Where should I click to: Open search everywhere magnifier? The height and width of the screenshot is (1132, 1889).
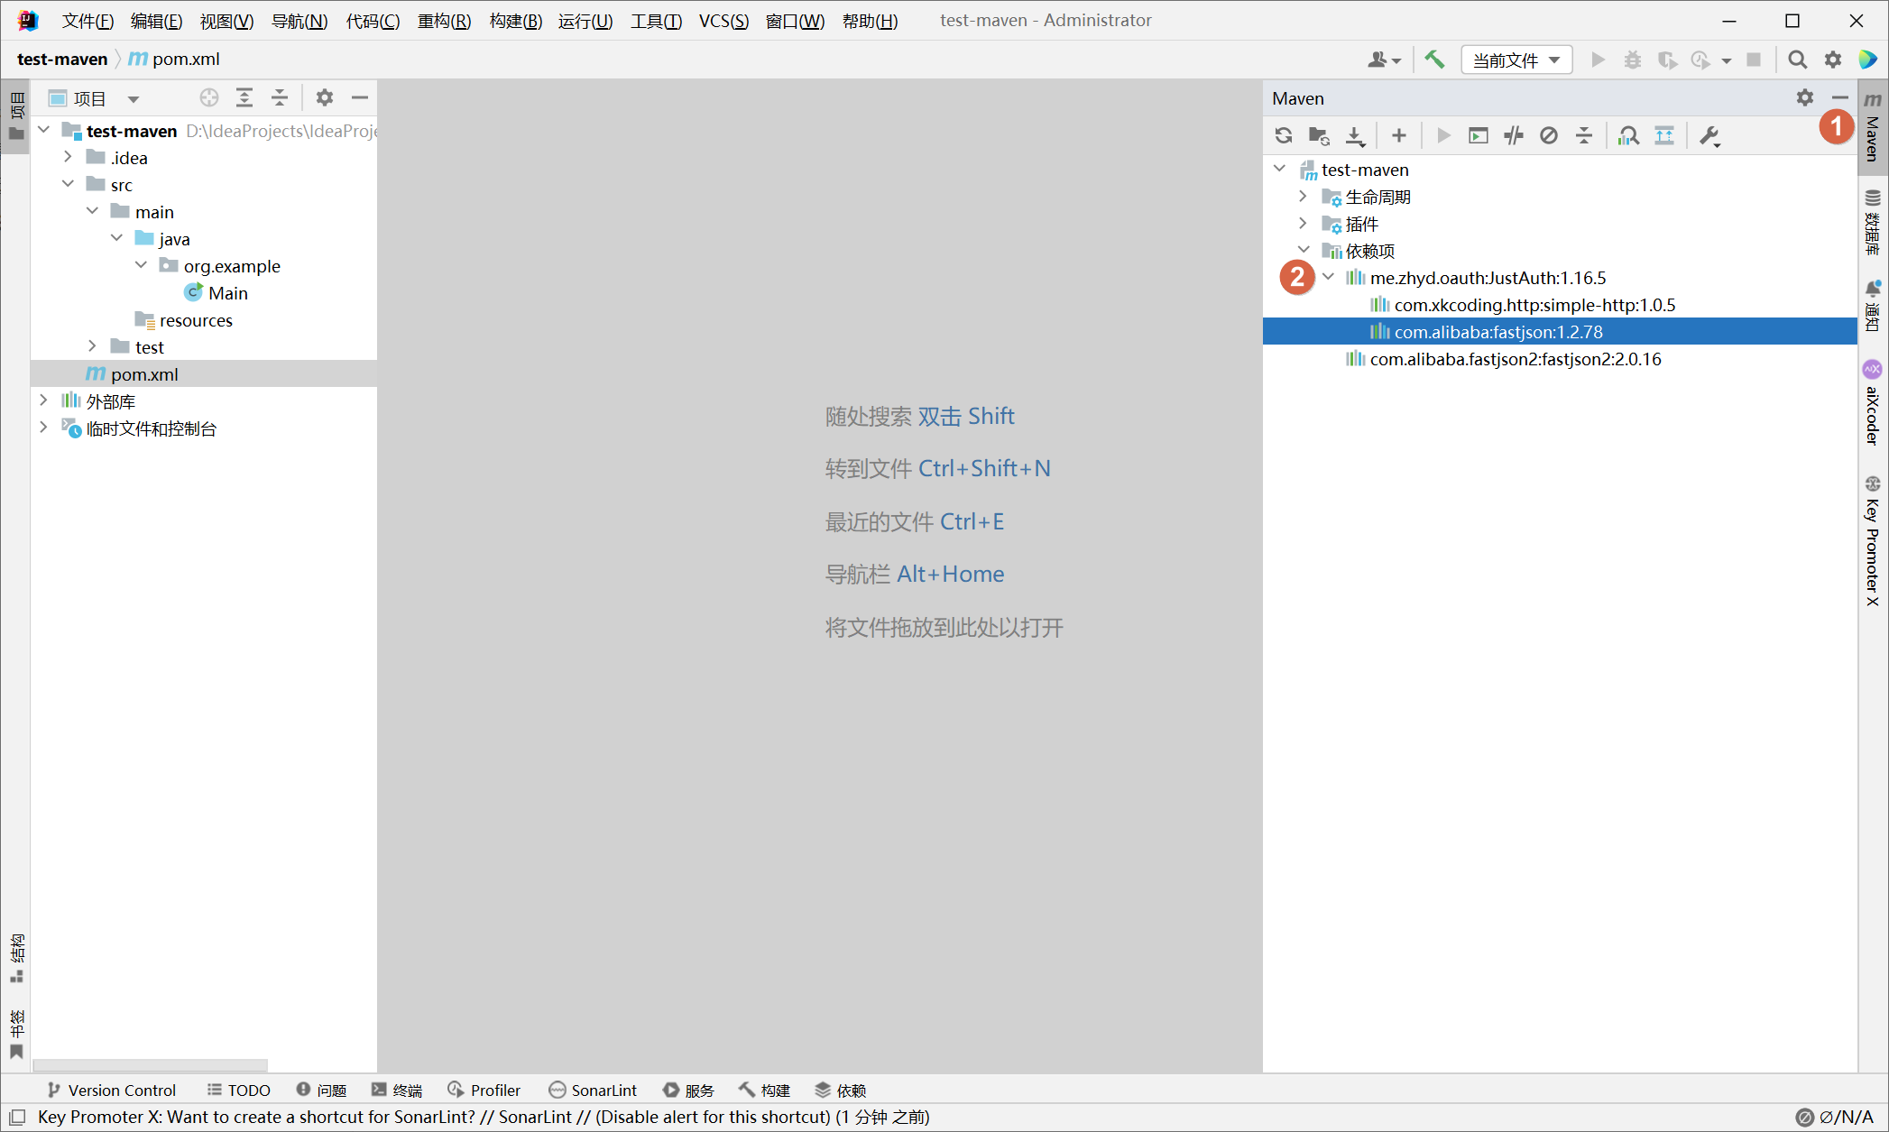pyautogui.click(x=1797, y=60)
